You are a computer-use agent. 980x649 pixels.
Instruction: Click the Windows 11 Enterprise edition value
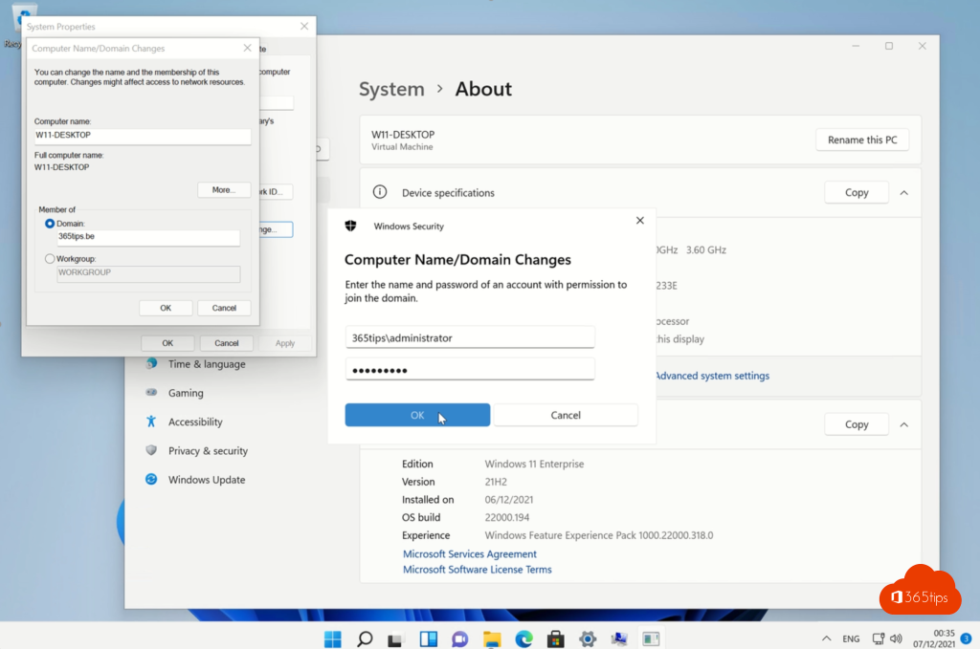pyautogui.click(x=534, y=464)
